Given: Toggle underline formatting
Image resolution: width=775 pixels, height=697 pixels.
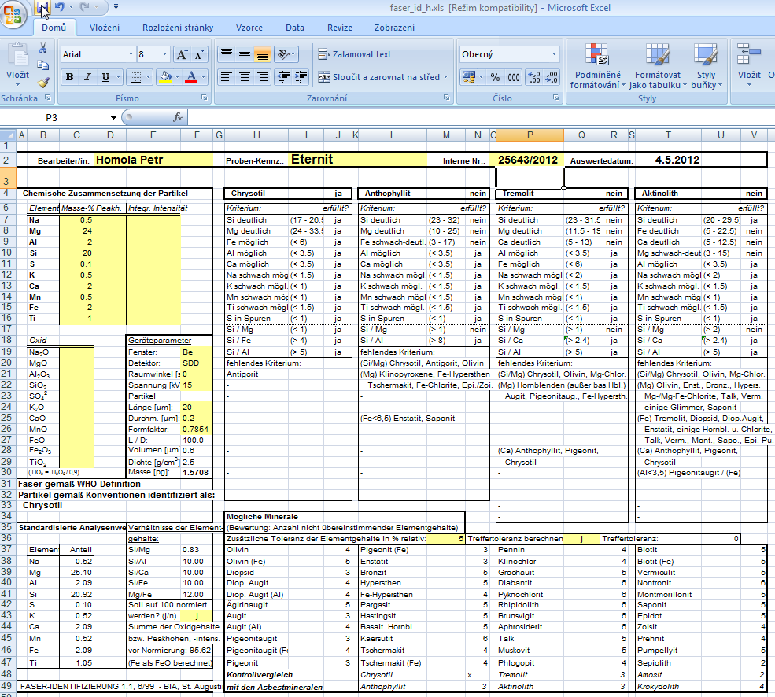Looking at the screenshot, I should pos(105,77).
